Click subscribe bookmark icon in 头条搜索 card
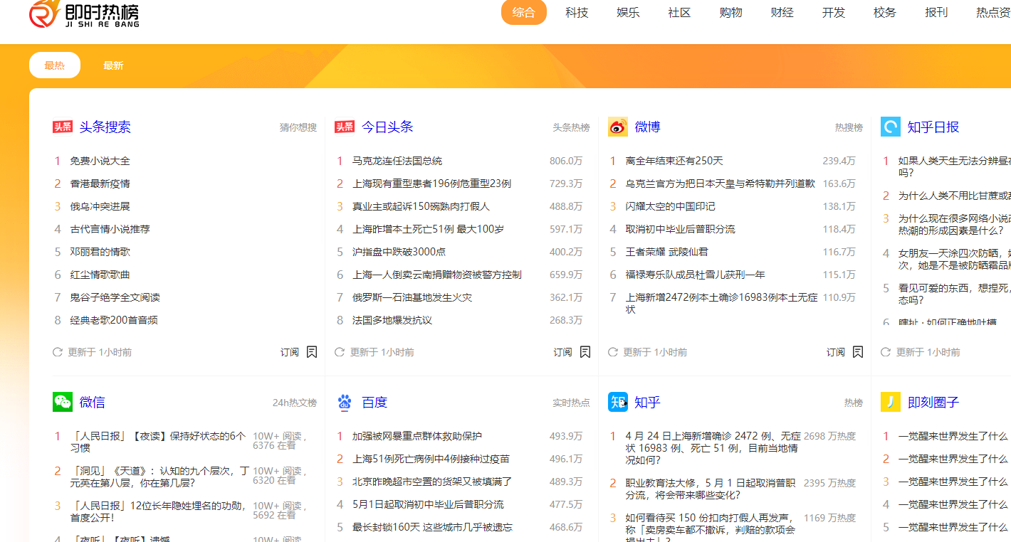This screenshot has height=542, width=1011. tap(312, 352)
